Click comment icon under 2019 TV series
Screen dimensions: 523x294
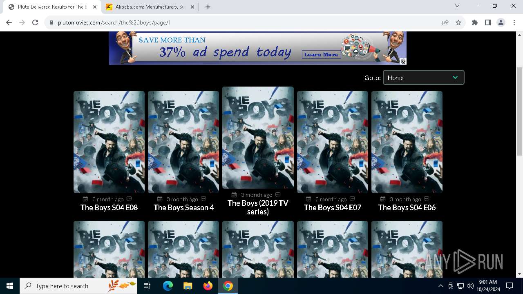coord(278,195)
